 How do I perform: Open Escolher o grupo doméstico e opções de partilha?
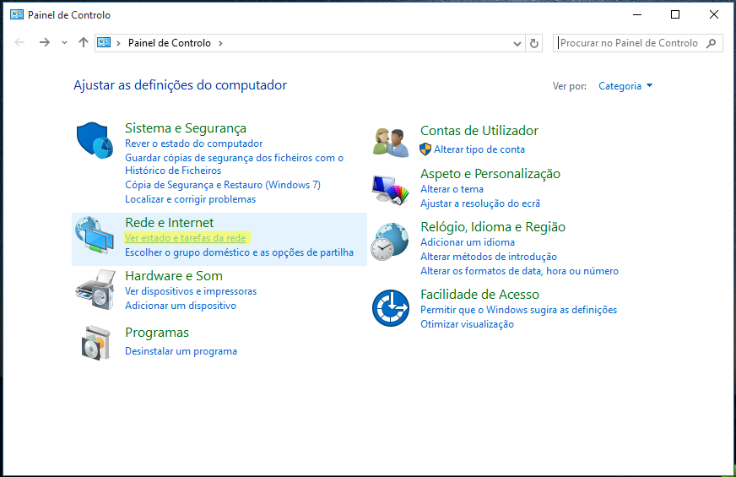coord(239,252)
